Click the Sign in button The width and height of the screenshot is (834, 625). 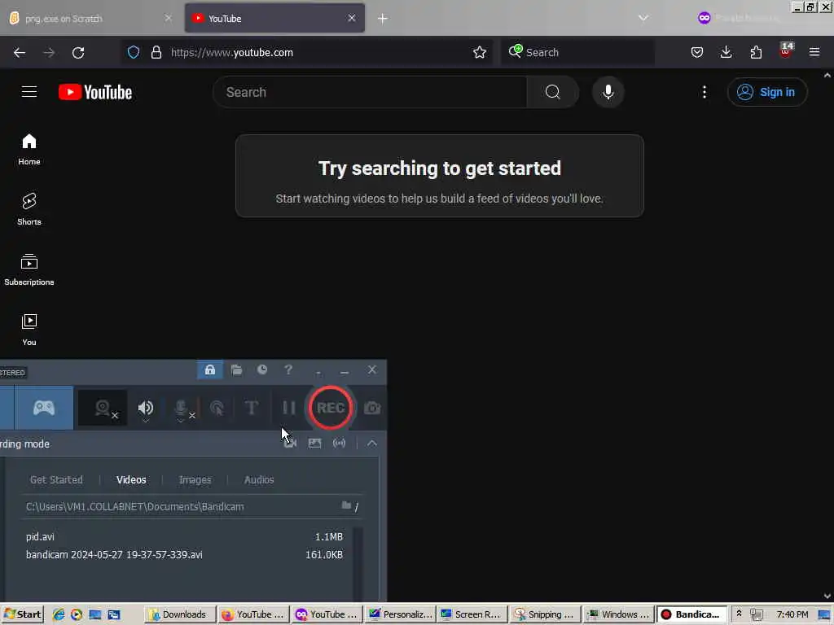click(767, 92)
